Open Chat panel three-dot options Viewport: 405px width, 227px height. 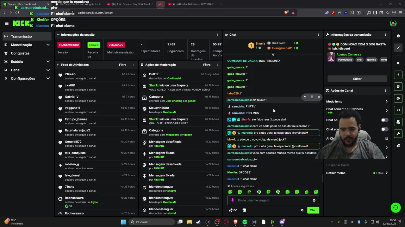click(318, 35)
